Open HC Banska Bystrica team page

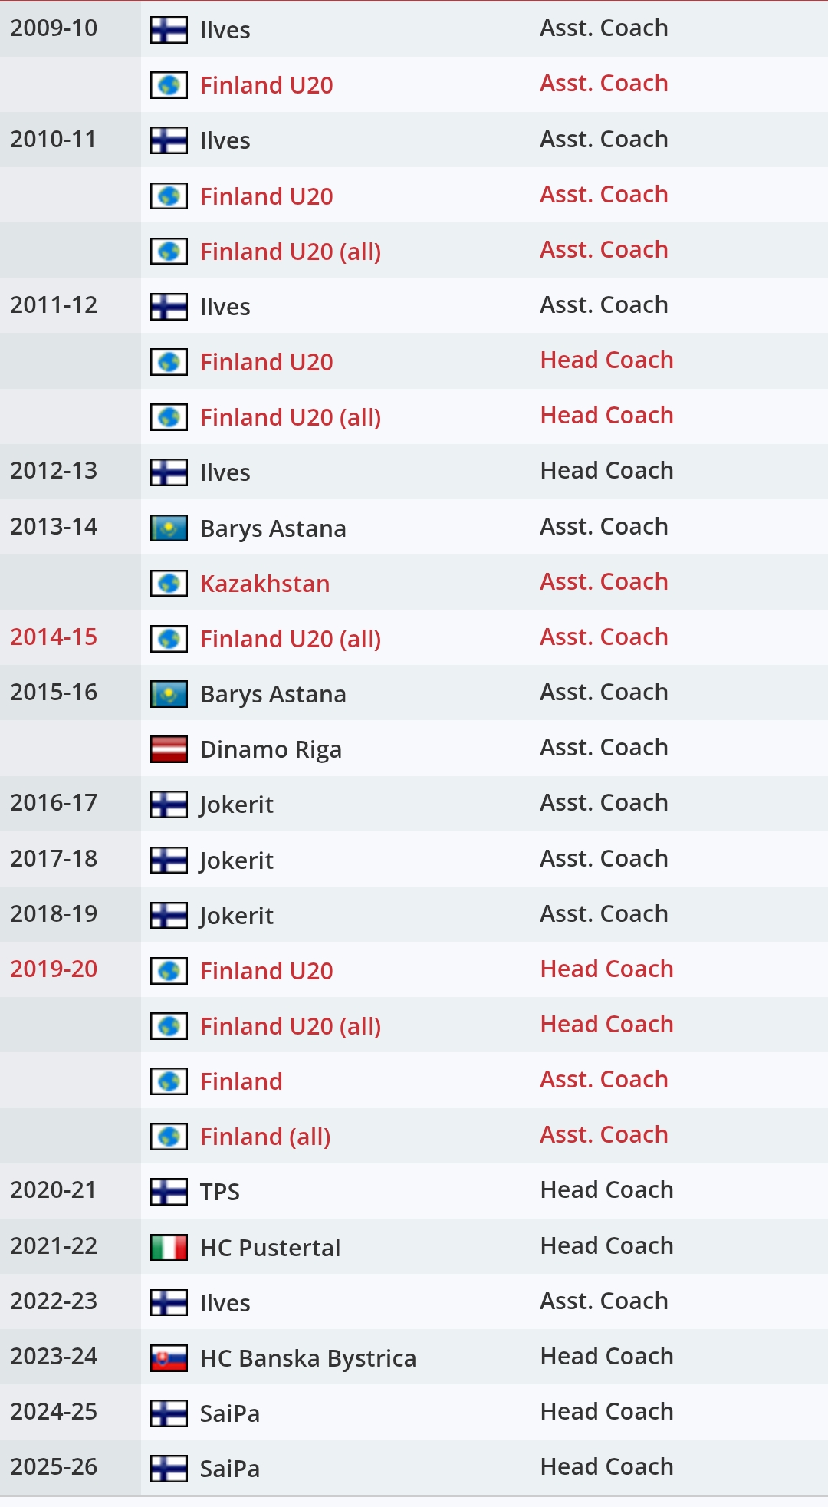pos(308,1358)
